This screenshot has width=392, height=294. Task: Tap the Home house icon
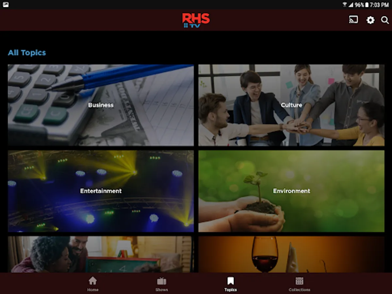click(93, 281)
